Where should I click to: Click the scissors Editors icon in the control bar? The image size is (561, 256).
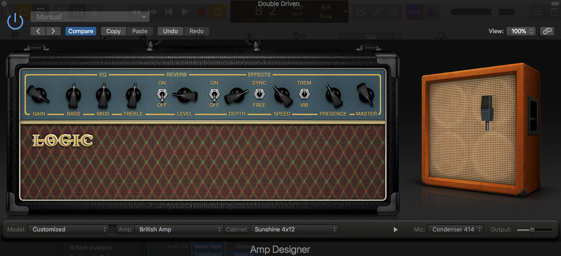pos(94,12)
